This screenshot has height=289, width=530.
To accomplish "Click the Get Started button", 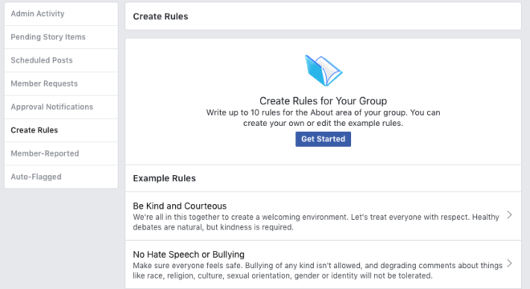I will point(323,139).
